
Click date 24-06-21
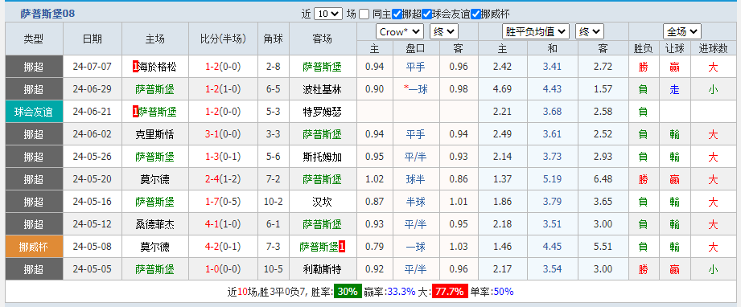coord(93,112)
